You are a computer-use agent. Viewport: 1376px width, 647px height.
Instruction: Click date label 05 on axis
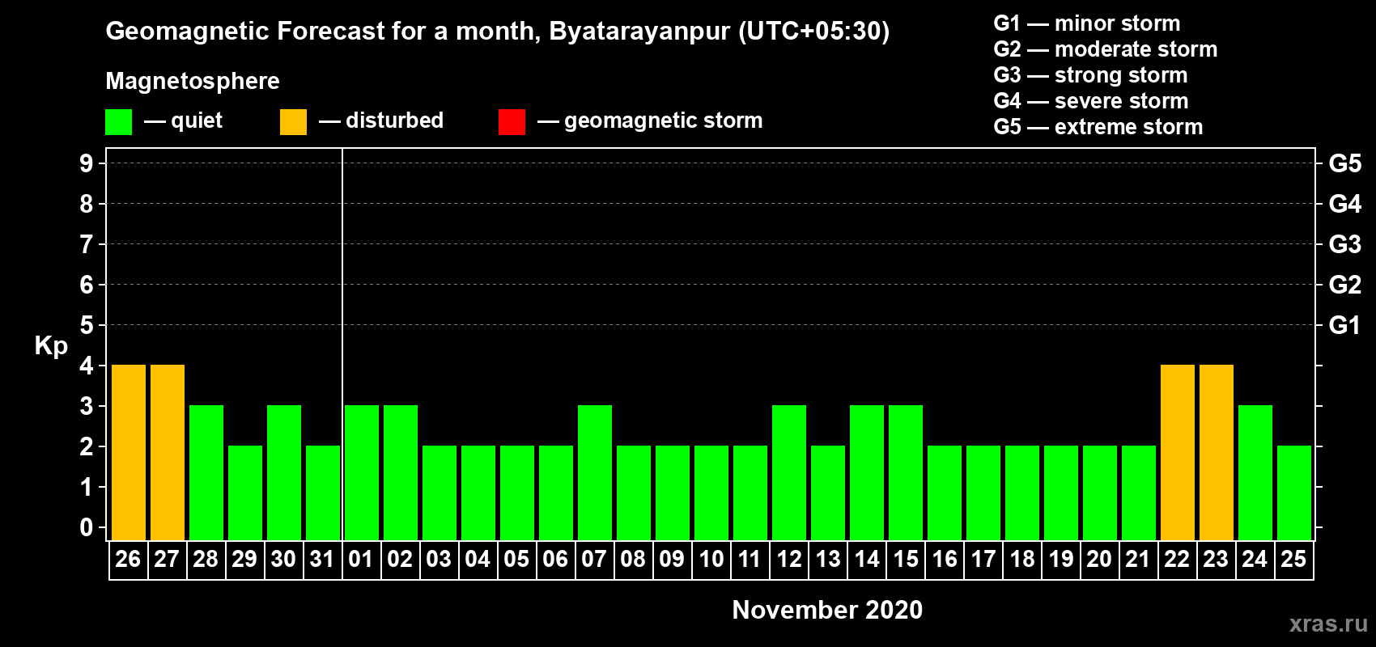[x=516, y=560]
